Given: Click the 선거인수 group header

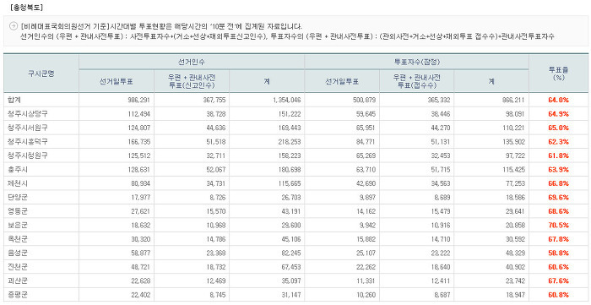Looking at the screenshot, I should tap(192, 62).
